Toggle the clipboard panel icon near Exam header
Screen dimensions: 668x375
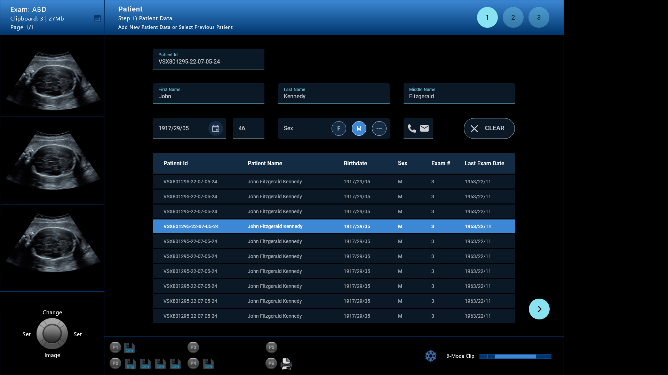97,19
